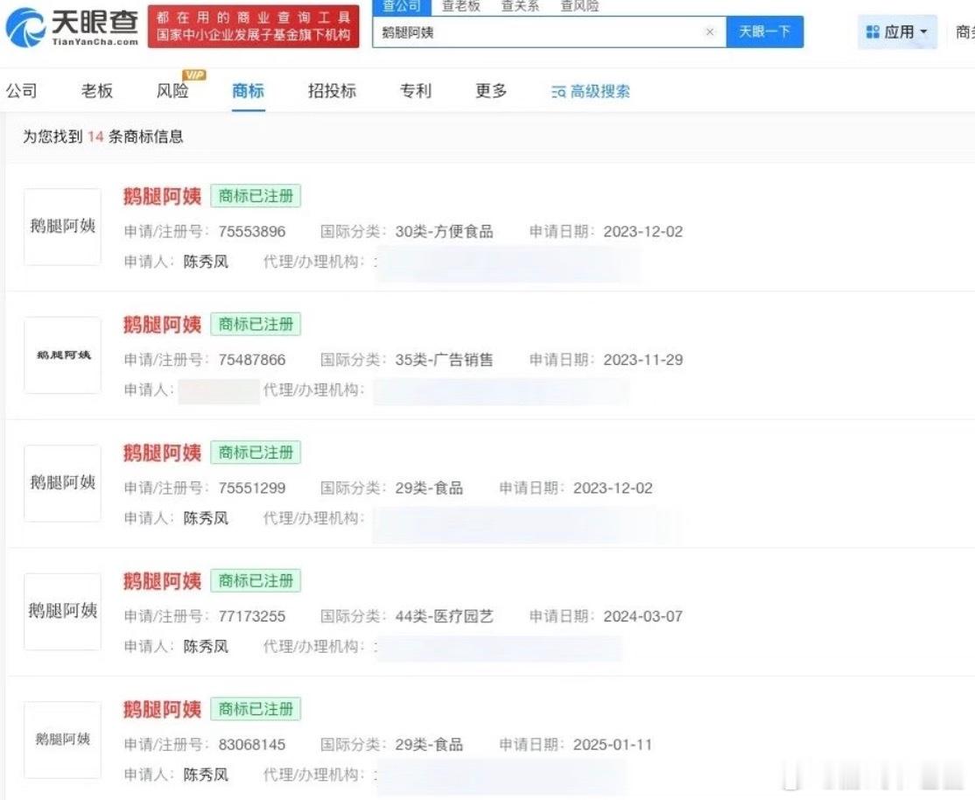Click application date 2025-01-11
The width and height of the screenshot is (975, 800).
pyautogui.click(x=613, y=744)
